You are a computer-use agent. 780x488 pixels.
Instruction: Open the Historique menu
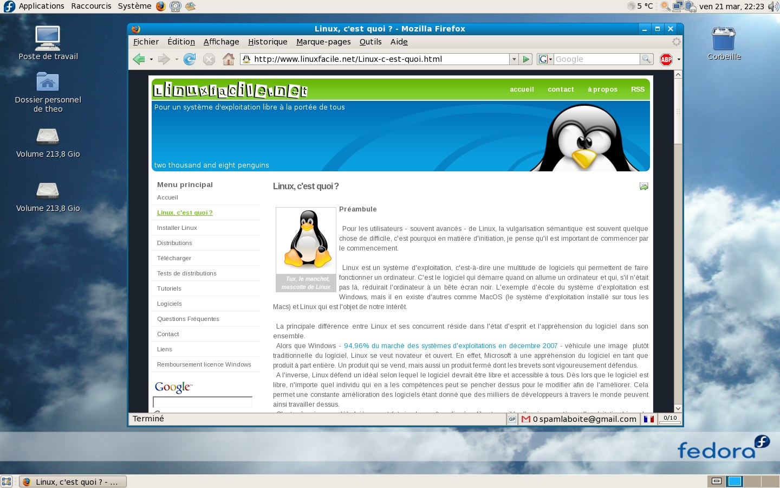pyautogui.click(x=268, y=42)
